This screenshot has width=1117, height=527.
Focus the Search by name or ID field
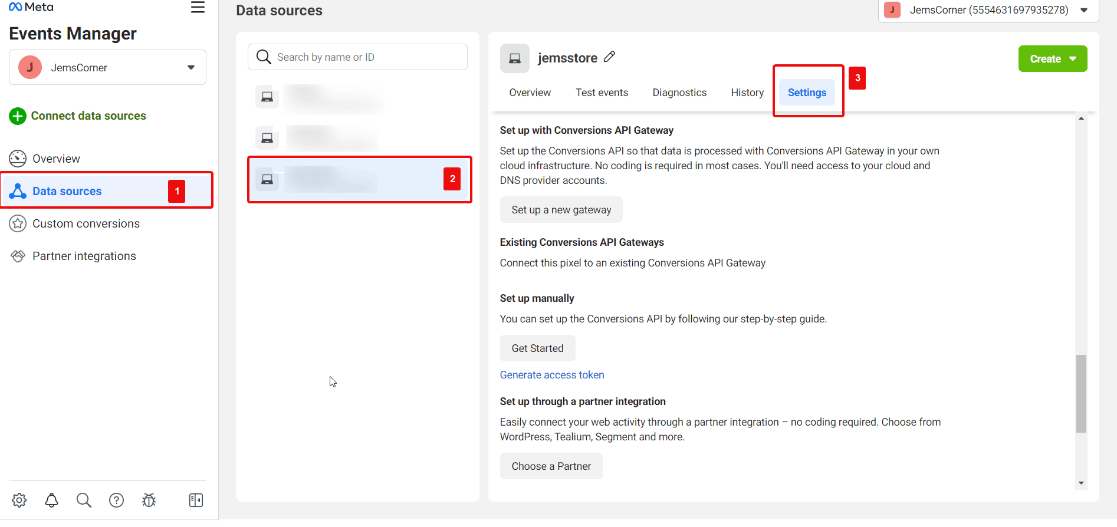(366, 57)
